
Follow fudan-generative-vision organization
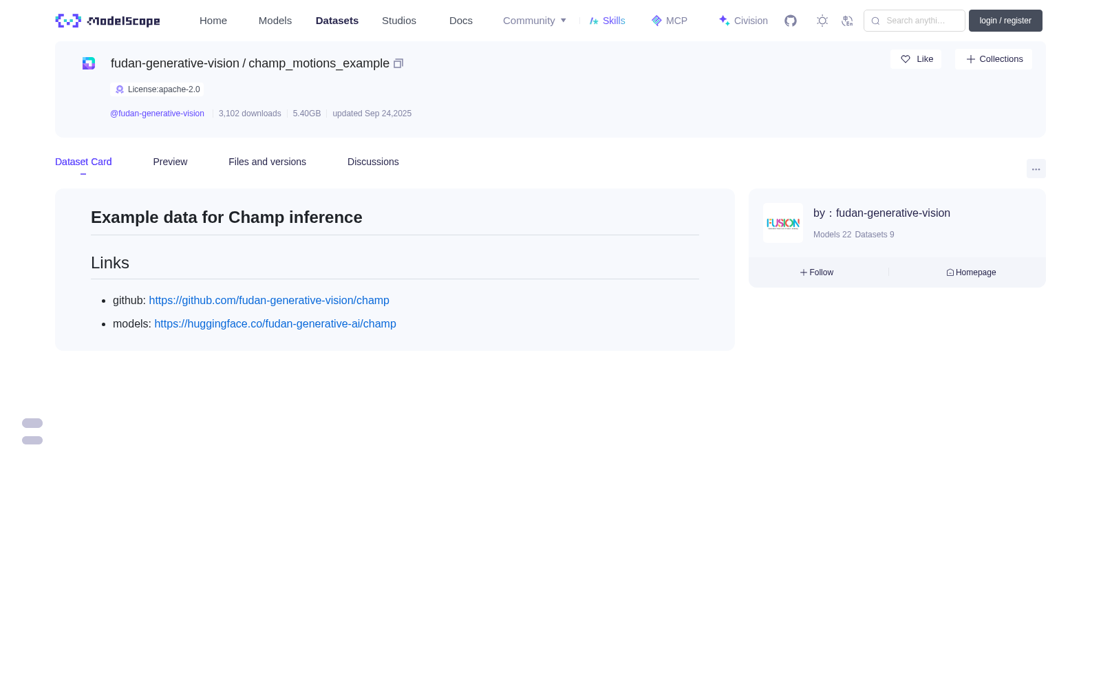(x=817, y=272)
